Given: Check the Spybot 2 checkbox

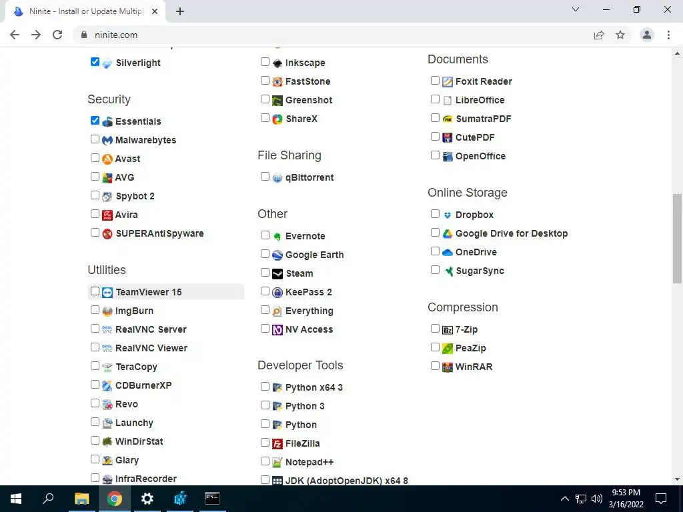Looking at the screenshot, I should click(95, 195).
